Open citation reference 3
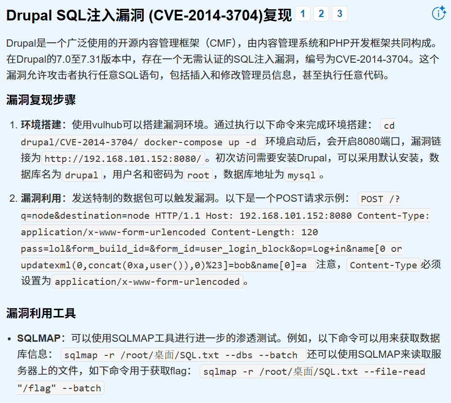Screen dimensions: 451x403 point(340,14)
